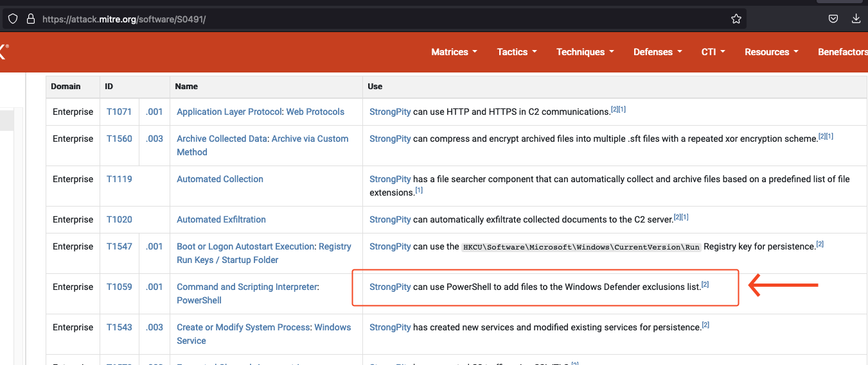Open citation [2] after the Windows Defender exclusions sentence
Screen dimensions: 868x365
[x=705, y=285]
